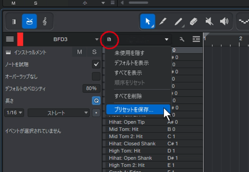
Task: Select プリセットを保存... menu item
Action: point(138,109)
